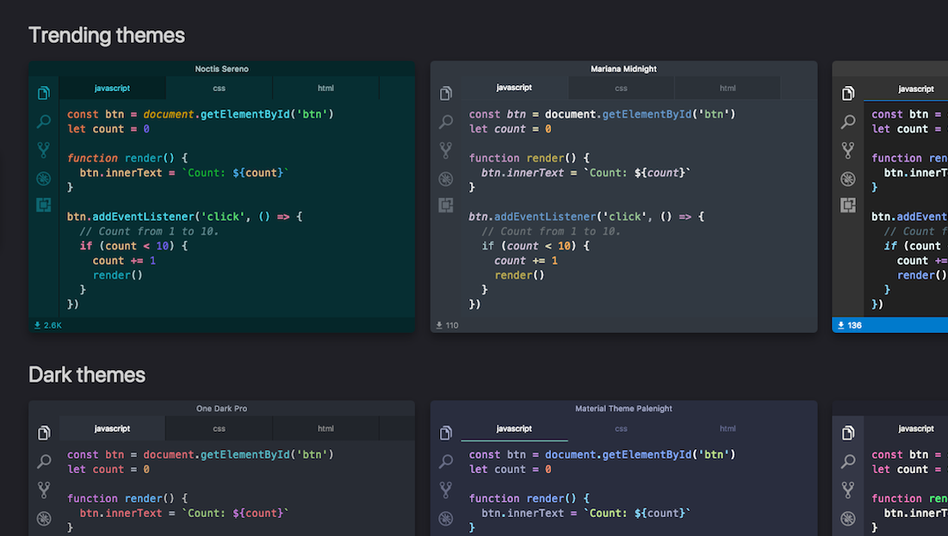Click Debug icon in Mariana Midnight card

click(445, 178)
